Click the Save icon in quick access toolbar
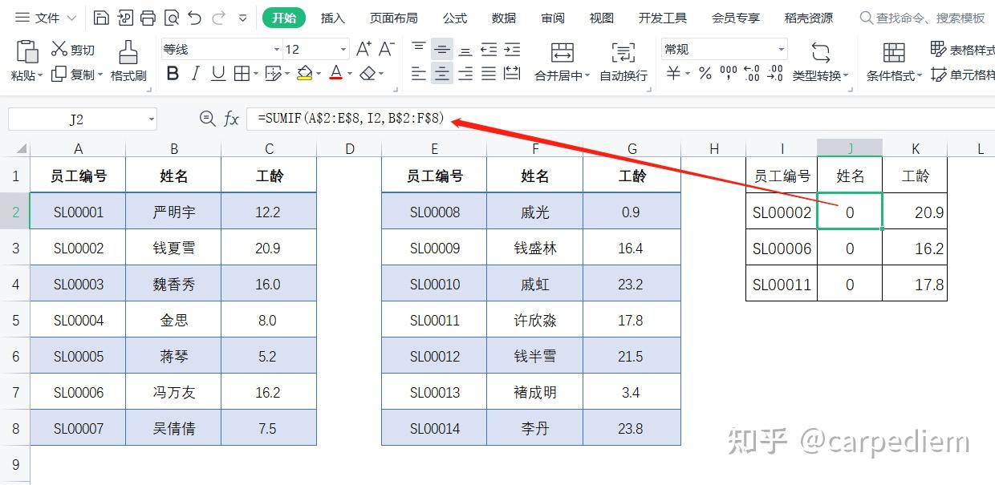Image resolution: width=995 pixels, height=485 pixels. (x=101, y=18)
